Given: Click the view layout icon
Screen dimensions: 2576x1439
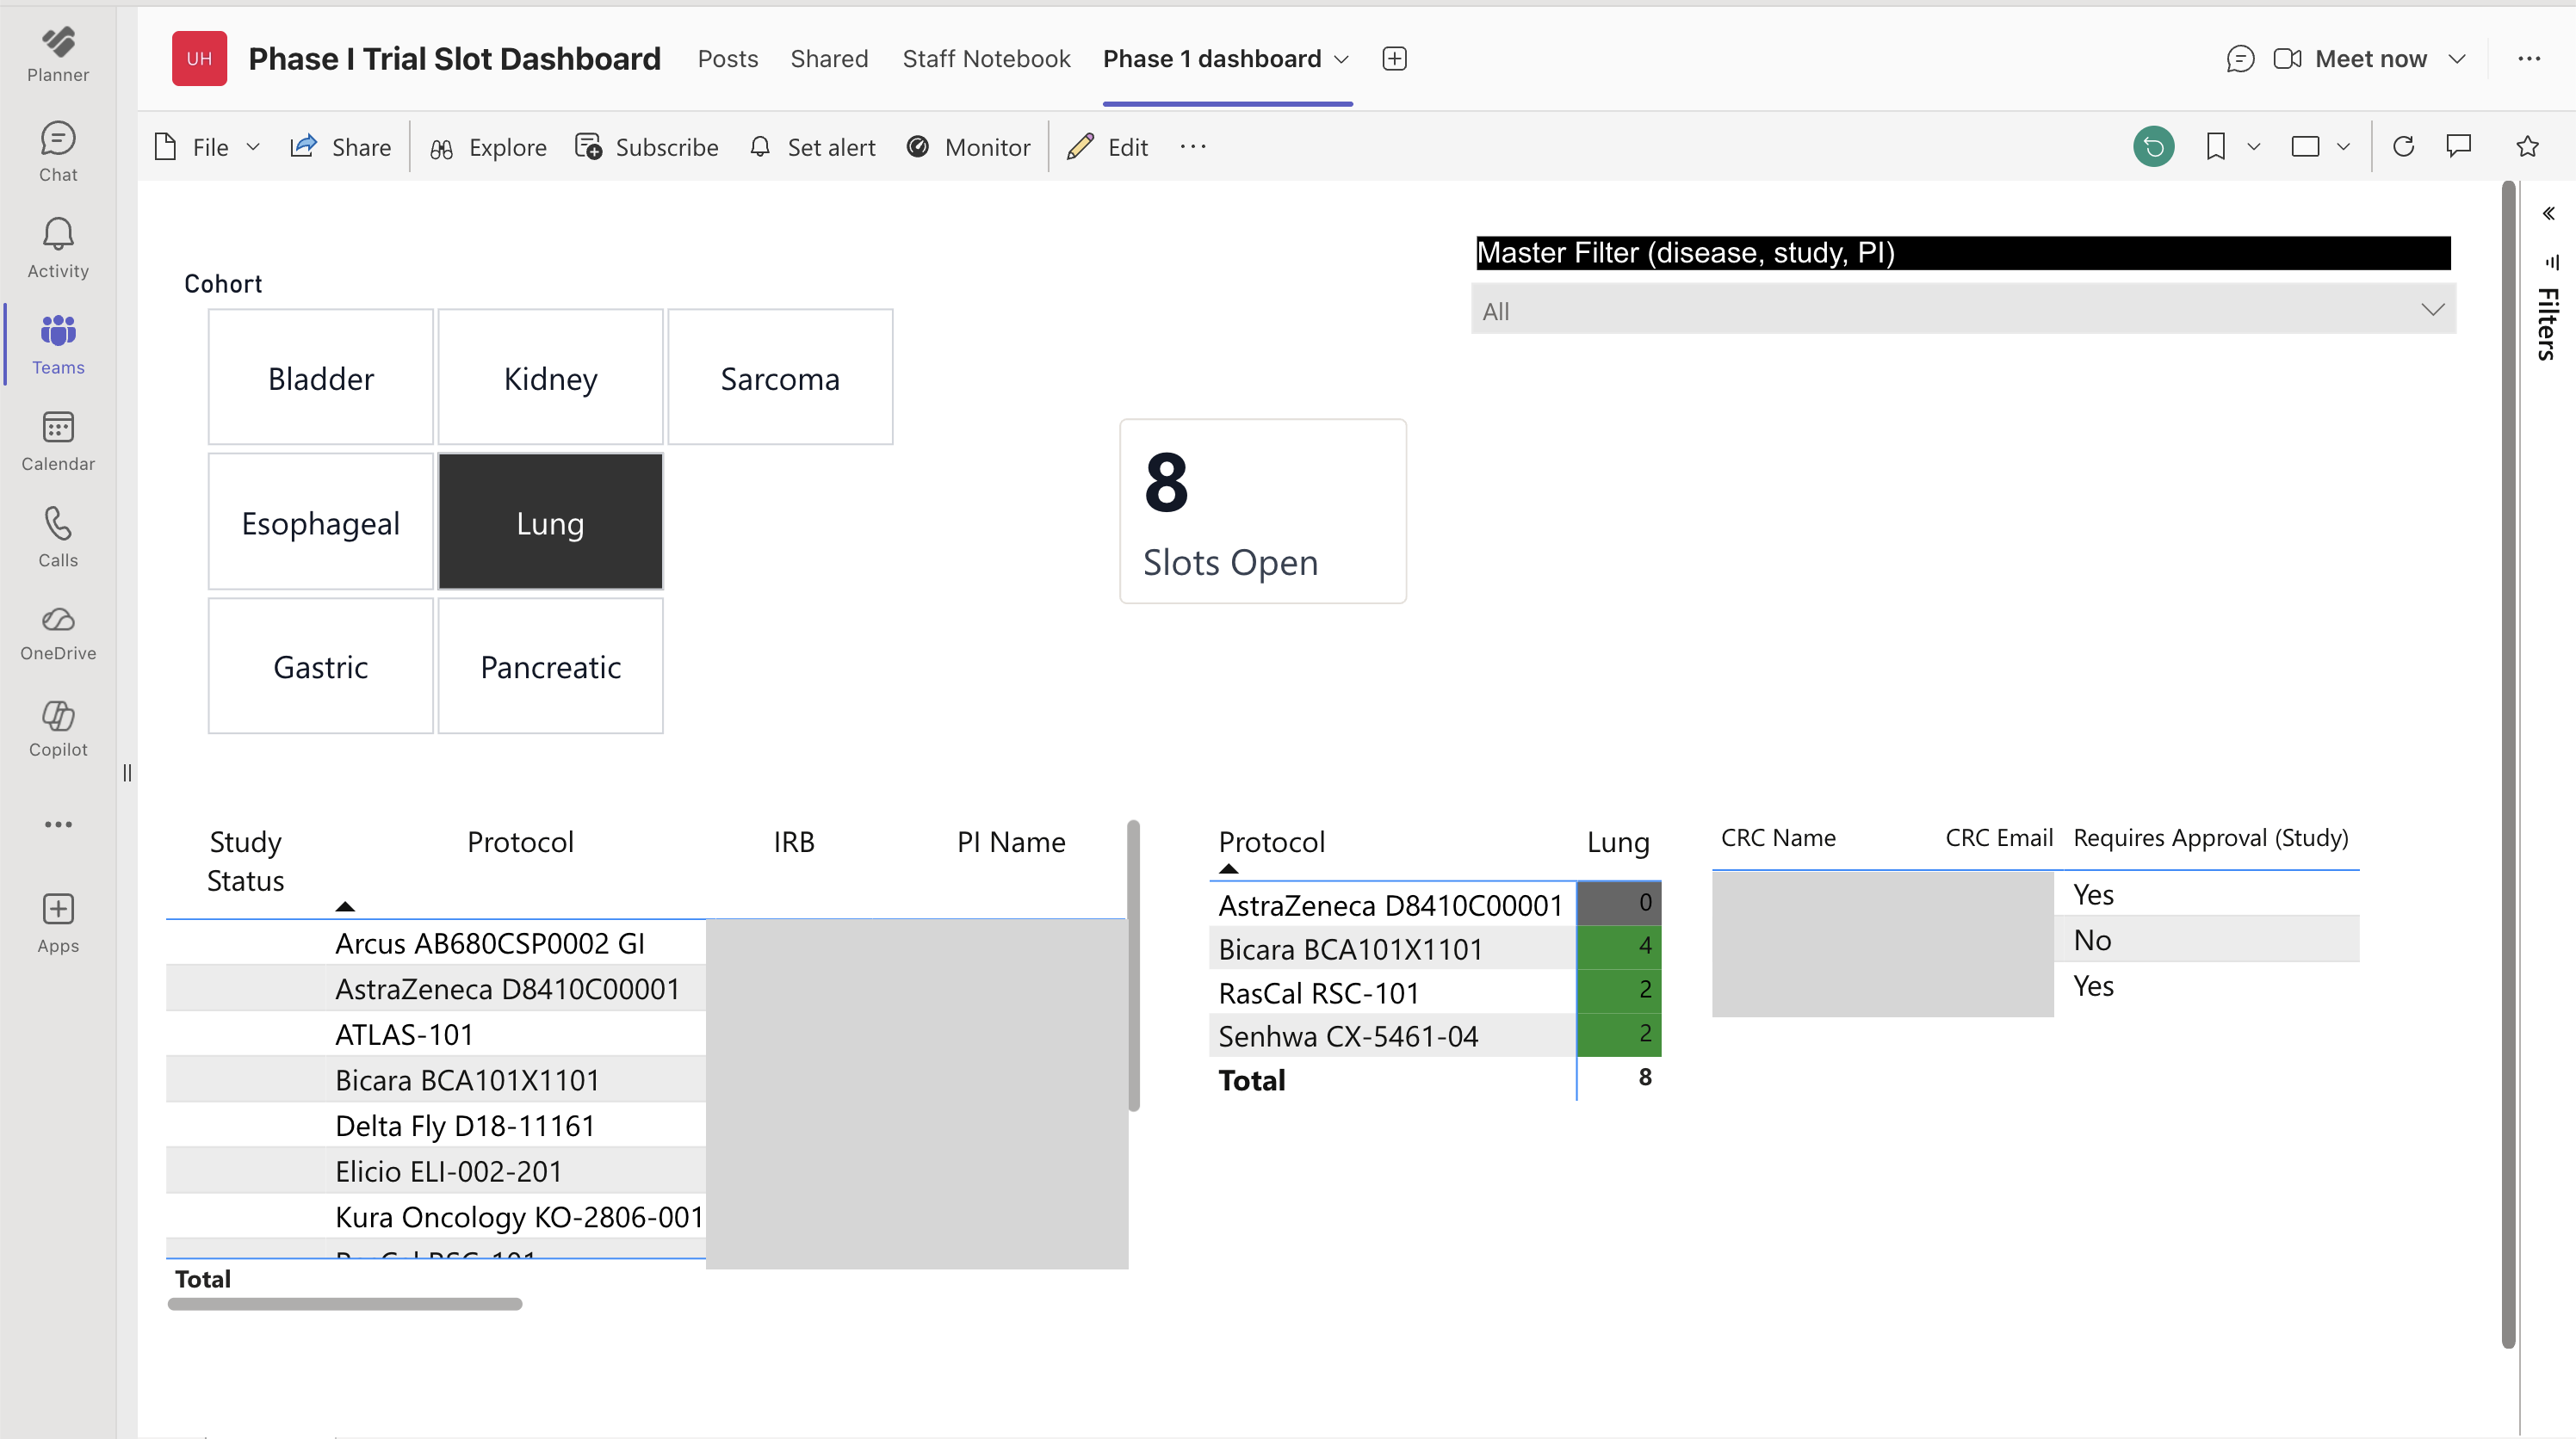Looking at the screenshot, I should [2305, 147].
